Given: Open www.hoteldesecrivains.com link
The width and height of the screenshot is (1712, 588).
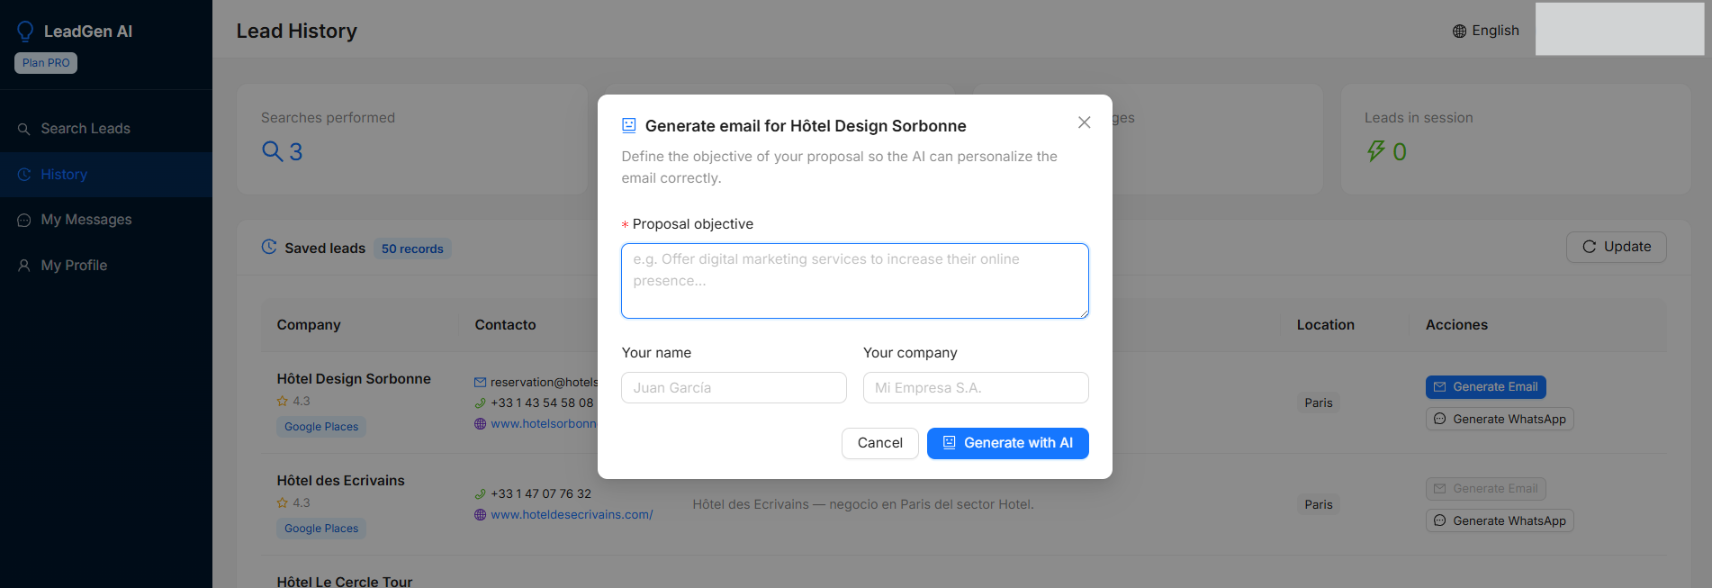Looking at the screenshot, I should coord(572,515).
